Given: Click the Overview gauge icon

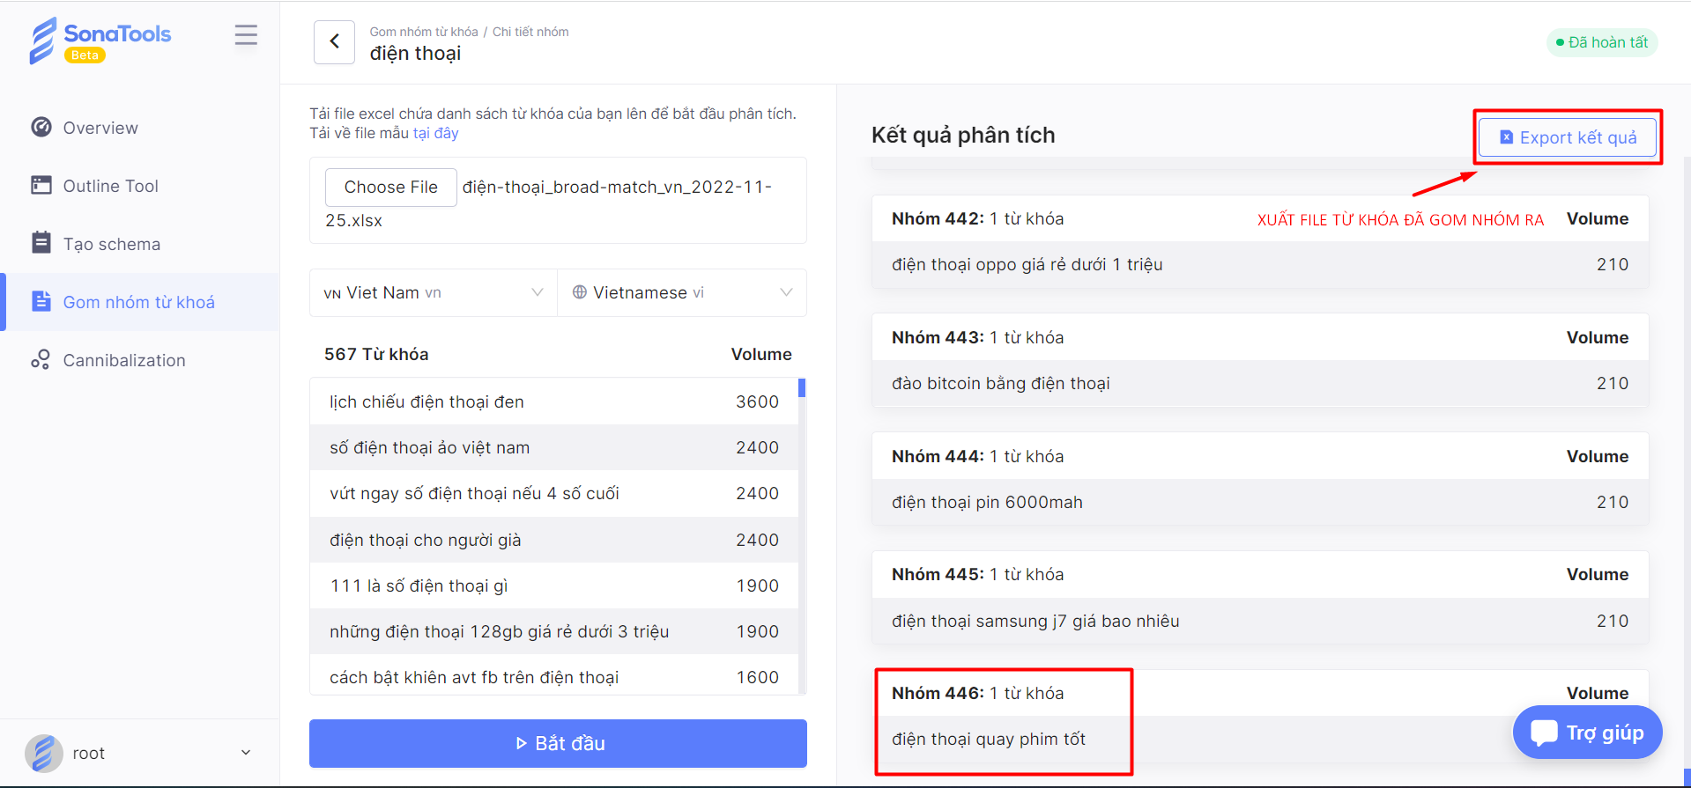Looking at the screenshot, I should [x=41, y=127].
